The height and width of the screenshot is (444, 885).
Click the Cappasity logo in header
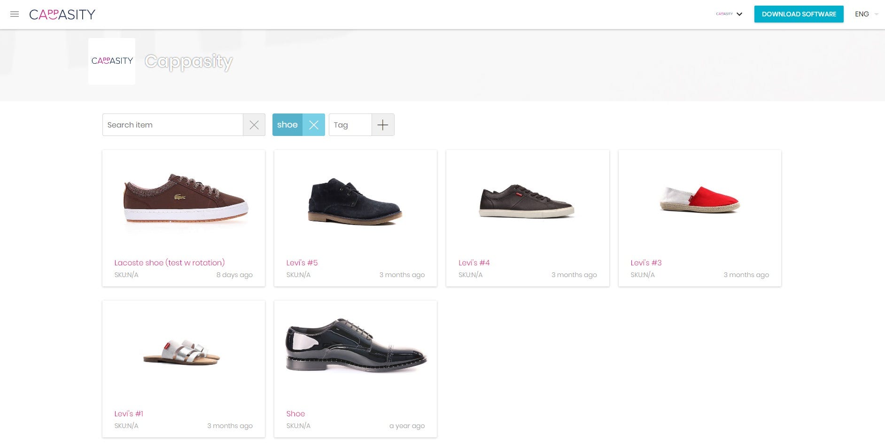click(62, 15)
